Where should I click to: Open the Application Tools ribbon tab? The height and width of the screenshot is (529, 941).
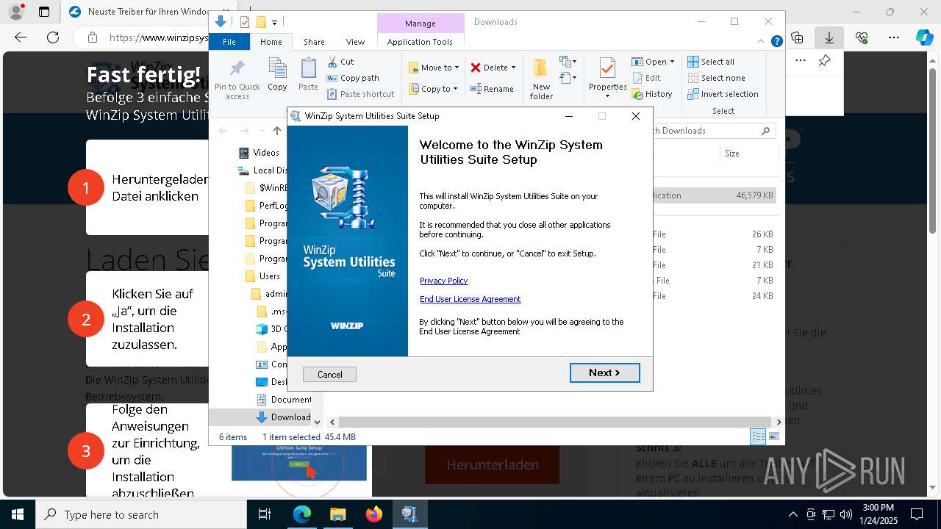click(420, 42)
